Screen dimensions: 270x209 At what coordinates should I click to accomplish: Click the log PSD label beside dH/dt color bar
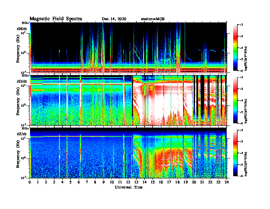(x=246, y=58)
